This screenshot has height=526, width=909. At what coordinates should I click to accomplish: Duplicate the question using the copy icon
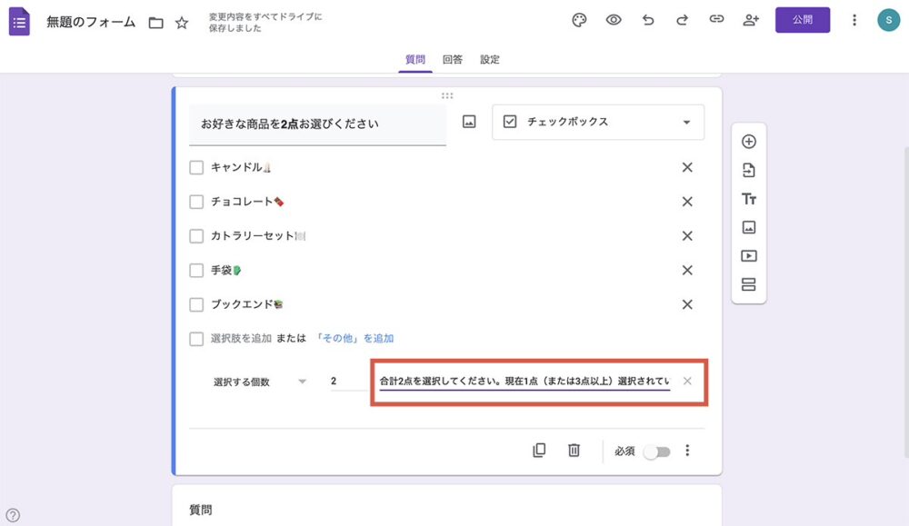(539, 450)
